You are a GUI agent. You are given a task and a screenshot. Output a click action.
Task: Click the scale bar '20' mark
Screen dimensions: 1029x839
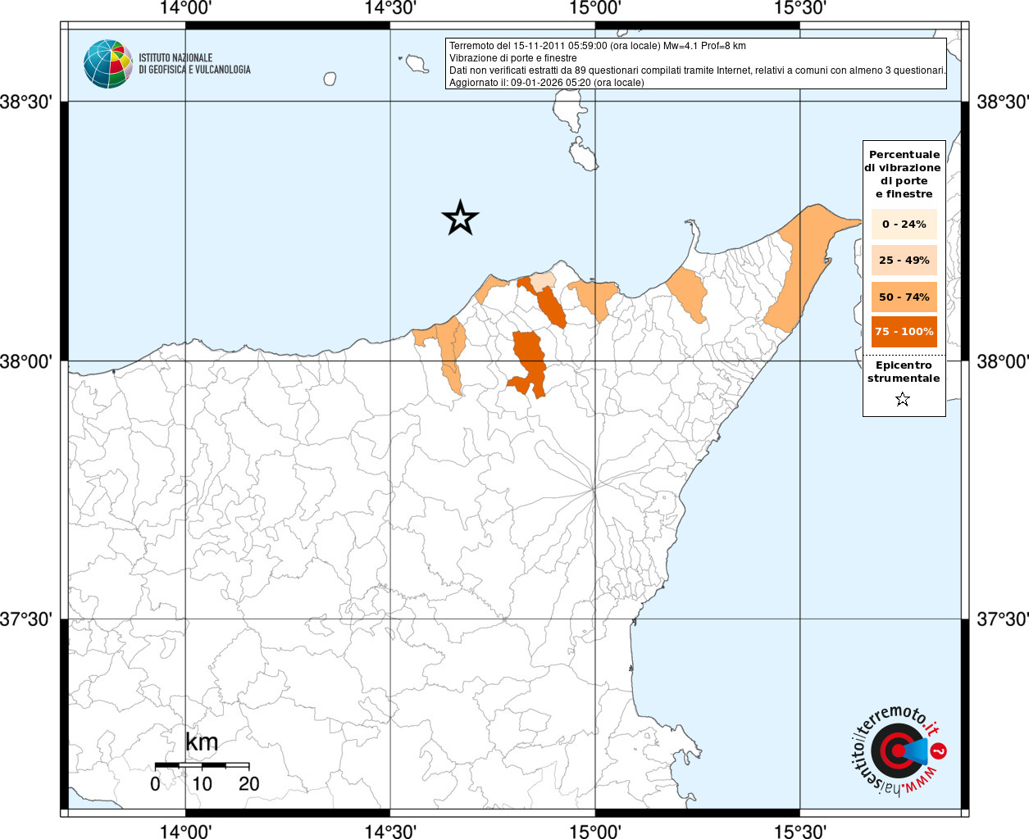coord(249,783)
